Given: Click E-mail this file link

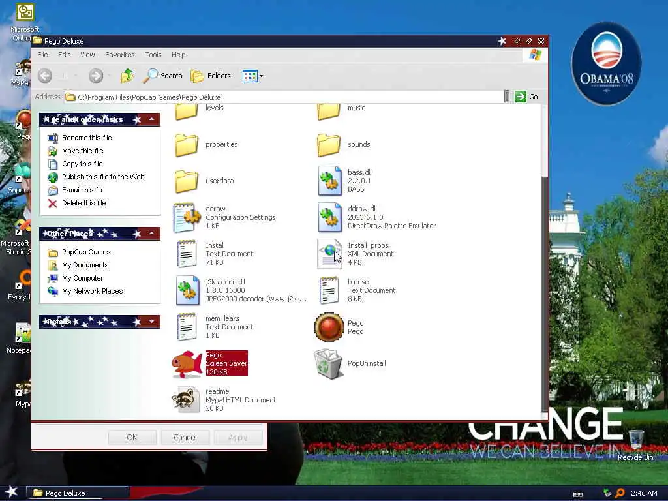Looking at the screenshot, I should (83, 190).
